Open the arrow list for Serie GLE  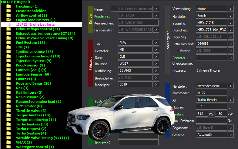tap(156, 57)
